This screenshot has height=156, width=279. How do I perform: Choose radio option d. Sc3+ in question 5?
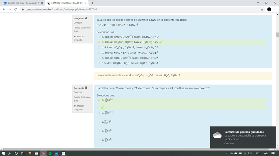[x=99, y=131]
